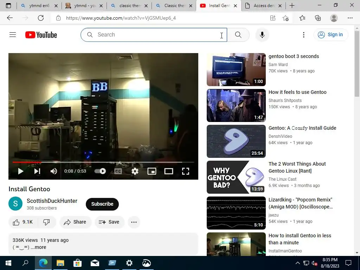This screenshot has height=270, width=360.
Task: Save the video to playlist
Action: point(109,222)
